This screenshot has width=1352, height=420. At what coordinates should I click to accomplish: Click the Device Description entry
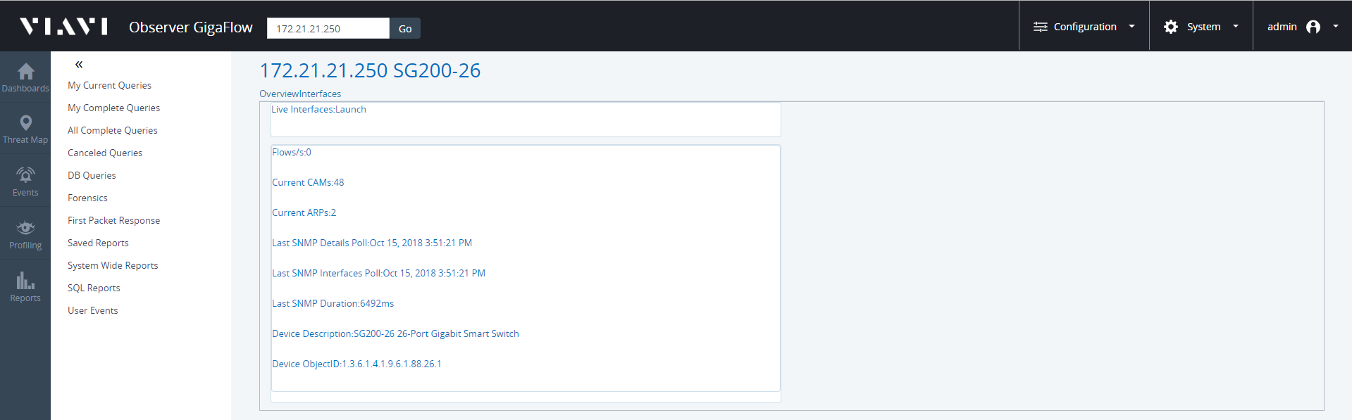pyautogui.click(x=395, y=333)
